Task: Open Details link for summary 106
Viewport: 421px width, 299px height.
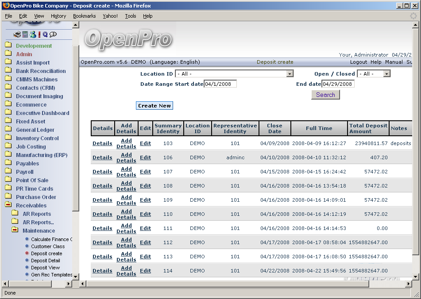Action: pyautogui.click(x=102, y=157)
